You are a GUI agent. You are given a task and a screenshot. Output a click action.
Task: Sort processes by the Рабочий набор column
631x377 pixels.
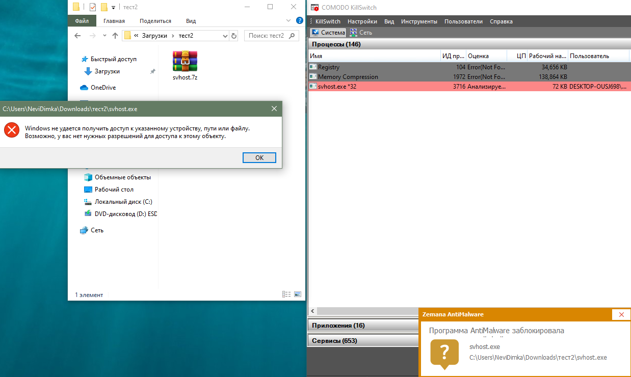(x=548, y=56)
